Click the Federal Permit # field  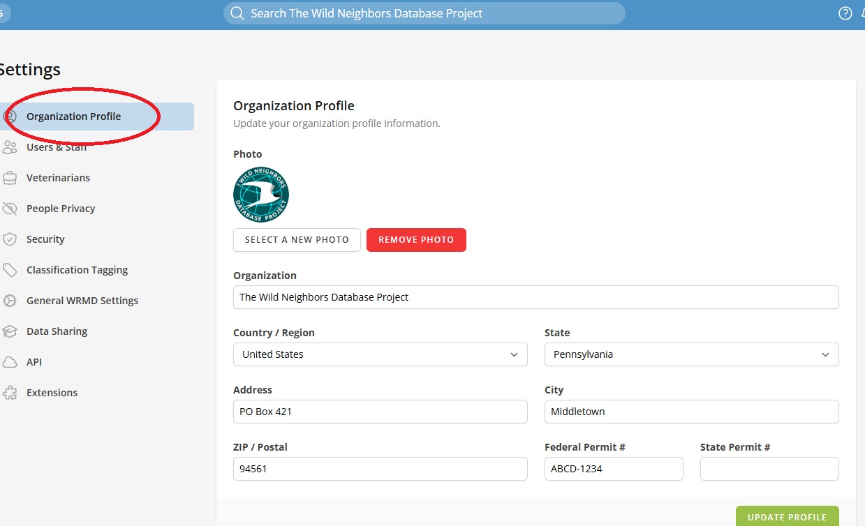614,469
